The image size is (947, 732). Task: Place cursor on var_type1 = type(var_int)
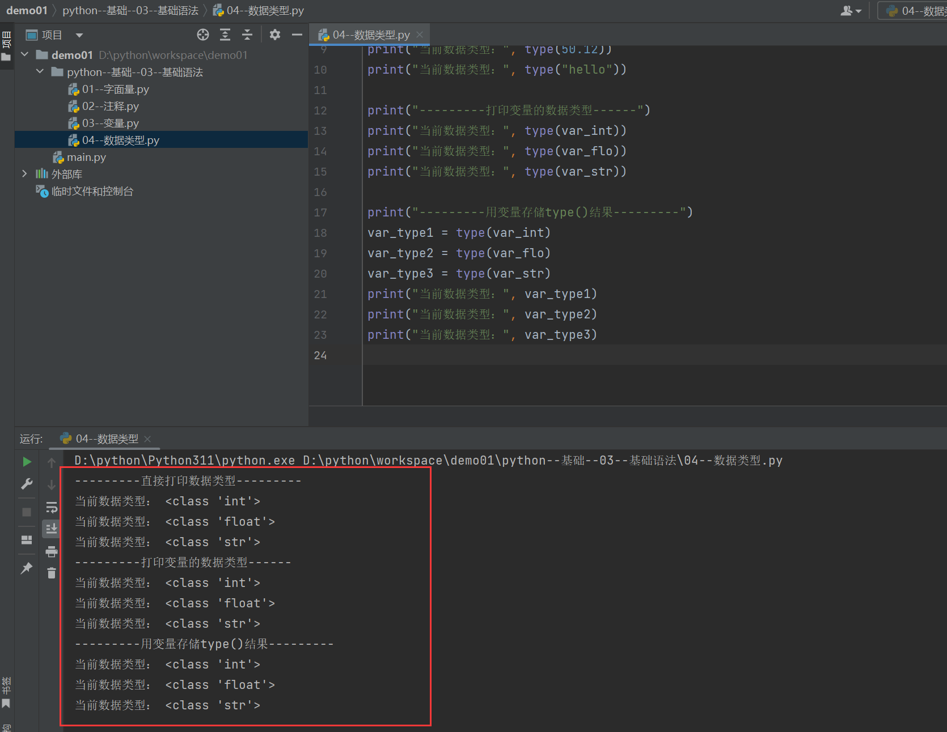pos(459,232)
